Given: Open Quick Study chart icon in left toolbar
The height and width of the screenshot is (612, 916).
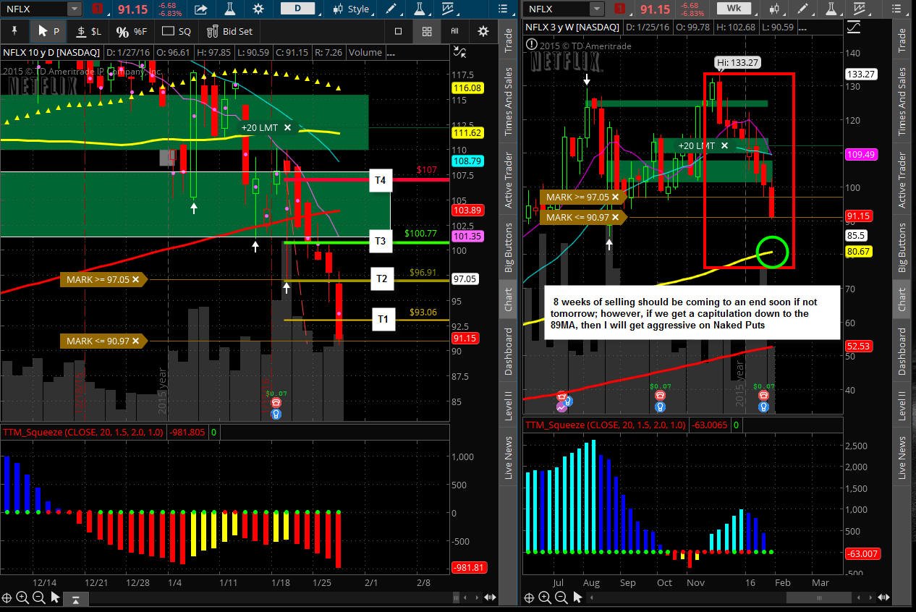Looking at the screenshot, I should (447, 9).
